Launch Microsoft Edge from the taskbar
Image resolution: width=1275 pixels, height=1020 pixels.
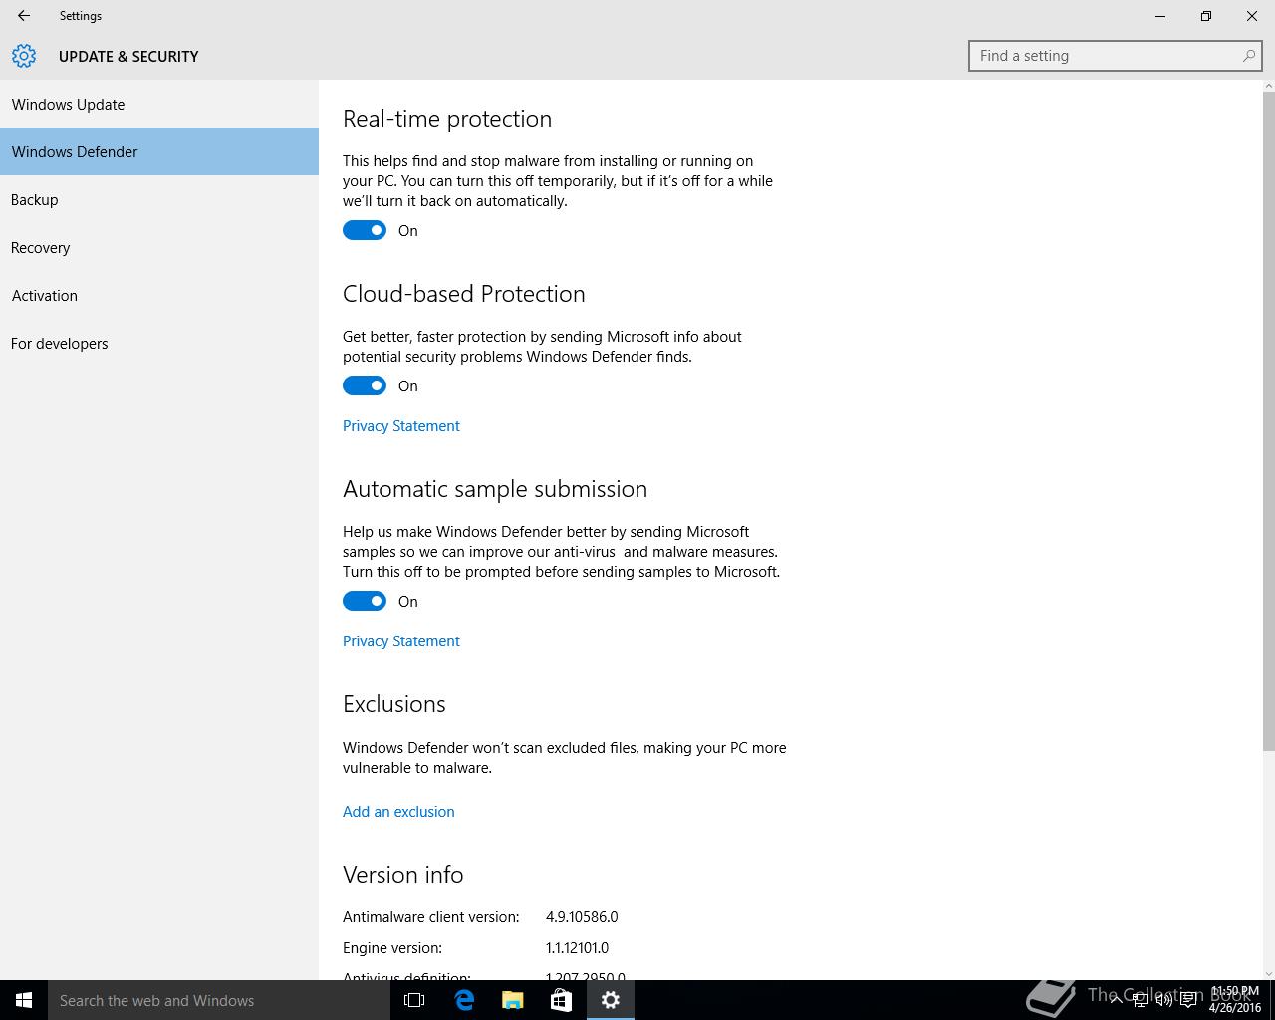464,1000
